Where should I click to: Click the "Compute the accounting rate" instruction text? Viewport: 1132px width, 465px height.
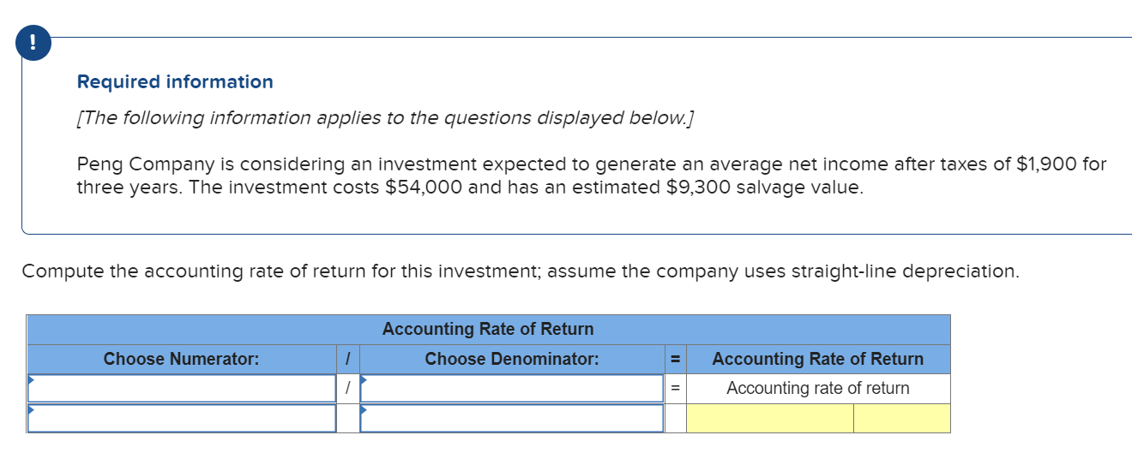[521, 271]
